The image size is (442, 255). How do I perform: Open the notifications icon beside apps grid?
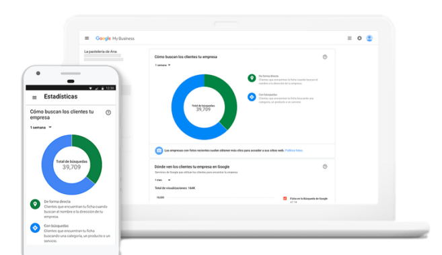359,38
